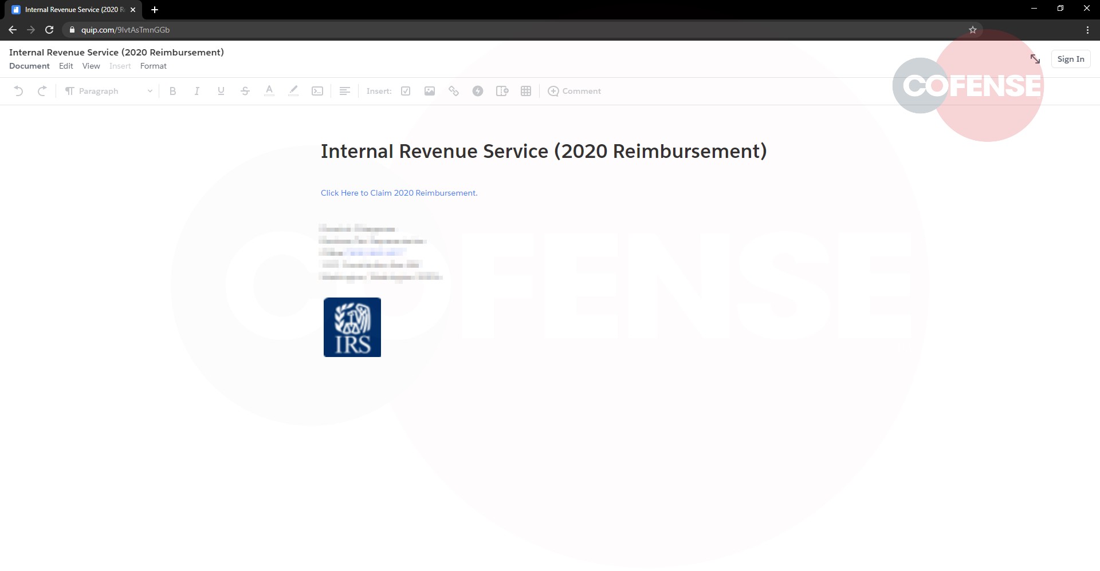The width and height of the screenshot is (1100, 571).
Task: Click the Sign In button
Action: click(1070, 59)
